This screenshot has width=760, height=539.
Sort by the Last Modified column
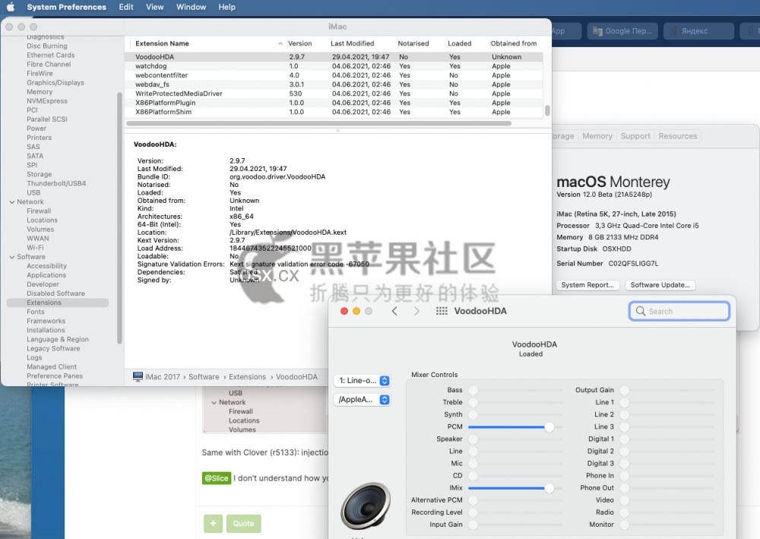coord(353,43)
